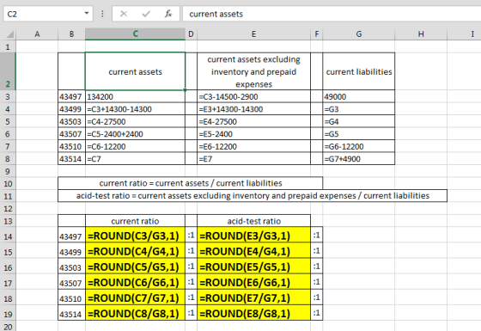This screenshot has width=481, height=331.
Task: Select the current ratio definition in row 10
Action: [190, 183]
